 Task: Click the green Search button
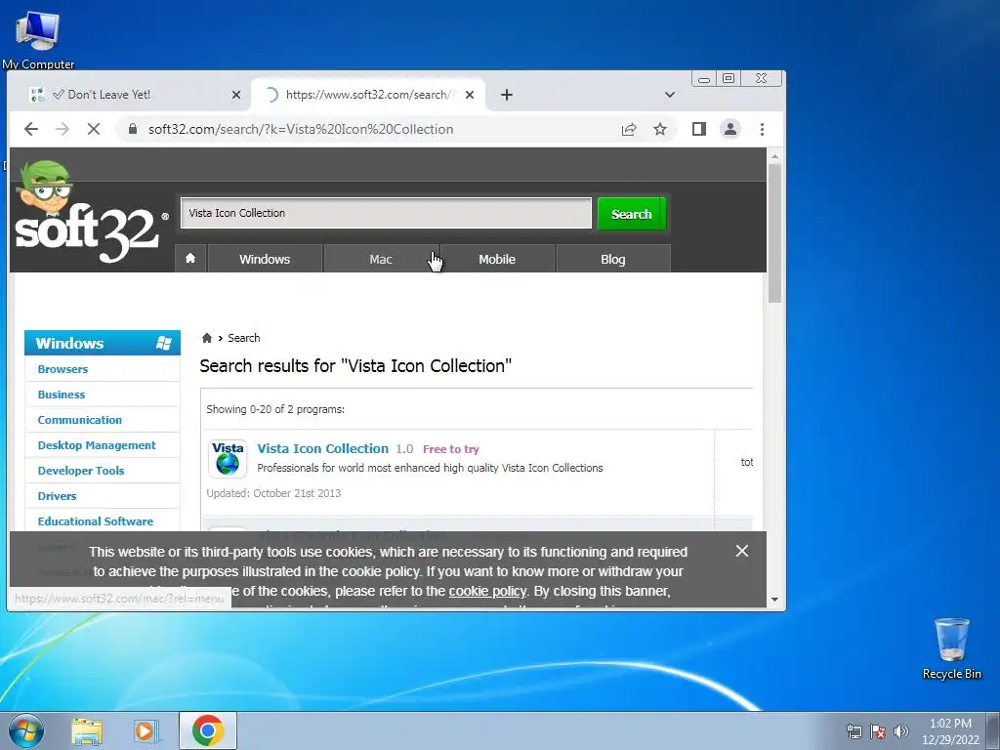tap(632, 214)
